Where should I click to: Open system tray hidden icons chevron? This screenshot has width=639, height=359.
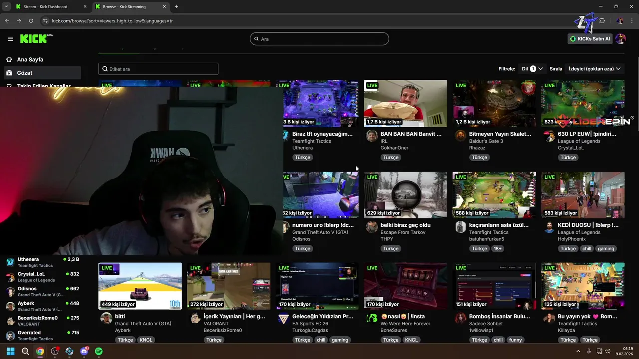(578, 351)
